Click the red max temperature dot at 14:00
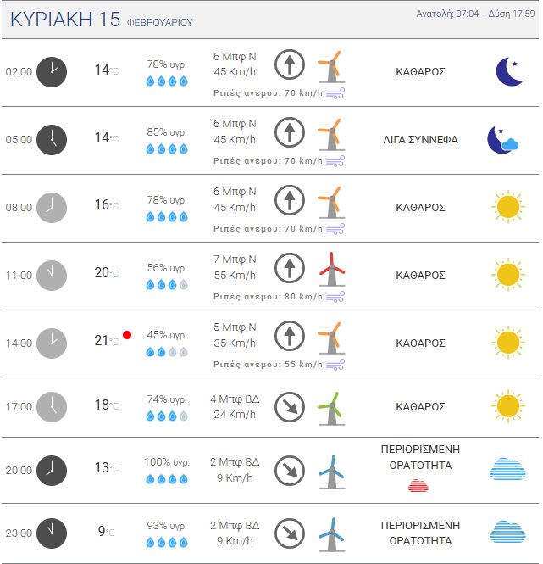Image resolution: width=543 pixels, height=564 pixels. pos(127,335)
